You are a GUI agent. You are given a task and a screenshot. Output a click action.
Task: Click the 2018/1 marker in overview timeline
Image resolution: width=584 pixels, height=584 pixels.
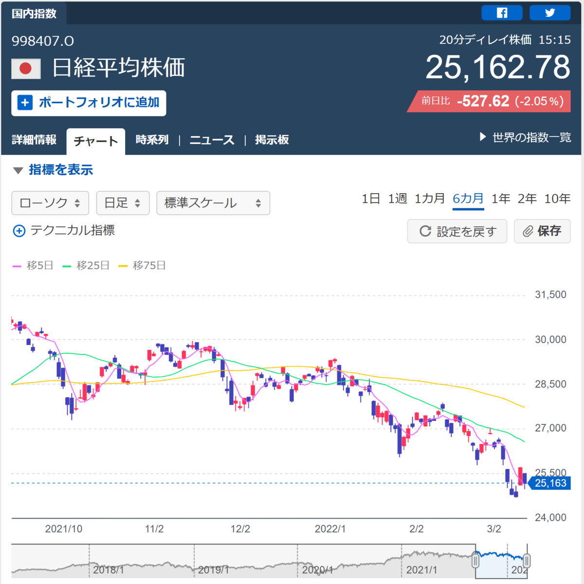point(108,570)
